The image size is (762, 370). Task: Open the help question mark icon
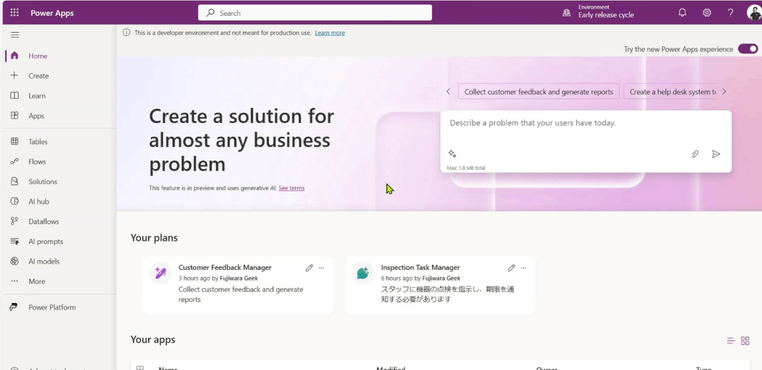[731, 13]
